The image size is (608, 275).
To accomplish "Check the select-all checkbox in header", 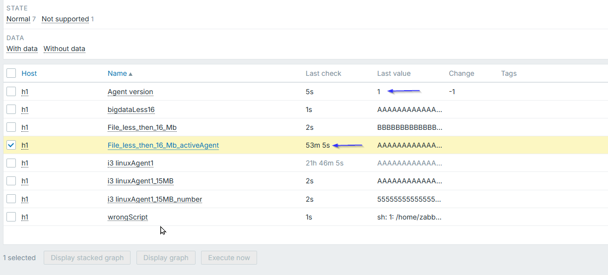I will (x=11, y=73).
